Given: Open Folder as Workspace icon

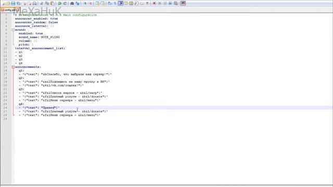Looking at the screenshot, I should click(142, 4).
